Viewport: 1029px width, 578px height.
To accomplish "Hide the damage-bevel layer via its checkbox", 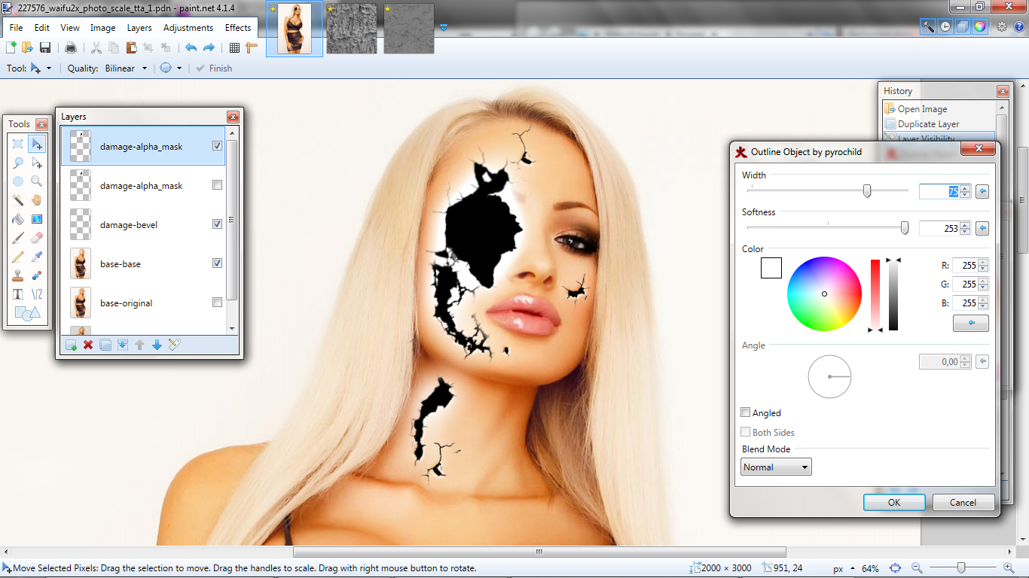I will pyautogui.click(x=217, y=224).
